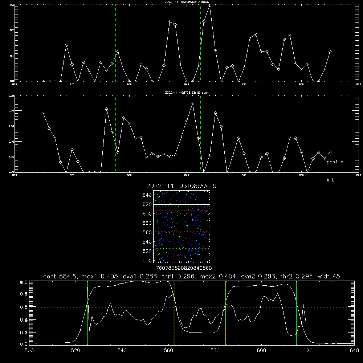This screenshot has width=363, height=363.
Task: Click the 'cent 584.5' value in the stats line
Action: tap(60, 276)
